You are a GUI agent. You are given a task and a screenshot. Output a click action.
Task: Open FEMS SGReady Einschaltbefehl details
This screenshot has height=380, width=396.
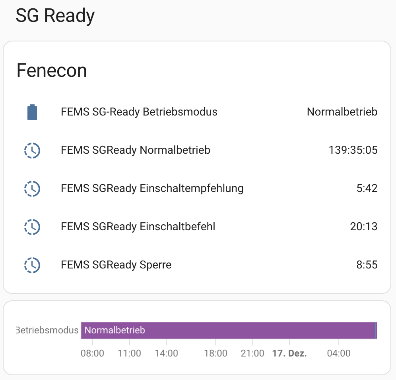tap(138, 227)
